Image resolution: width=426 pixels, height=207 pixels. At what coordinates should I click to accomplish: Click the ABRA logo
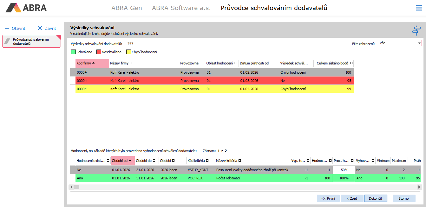26,8
